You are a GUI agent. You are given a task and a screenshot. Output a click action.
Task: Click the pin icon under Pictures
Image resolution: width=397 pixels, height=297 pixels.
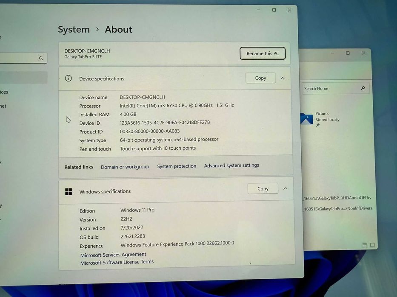pyautogui.click(x=318, y=125)
